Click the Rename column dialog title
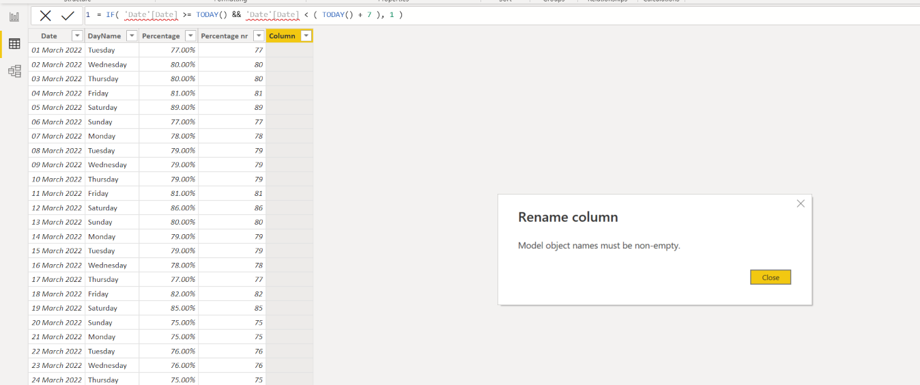The width and height of the screenshot is (920, 385). [568, 217]
